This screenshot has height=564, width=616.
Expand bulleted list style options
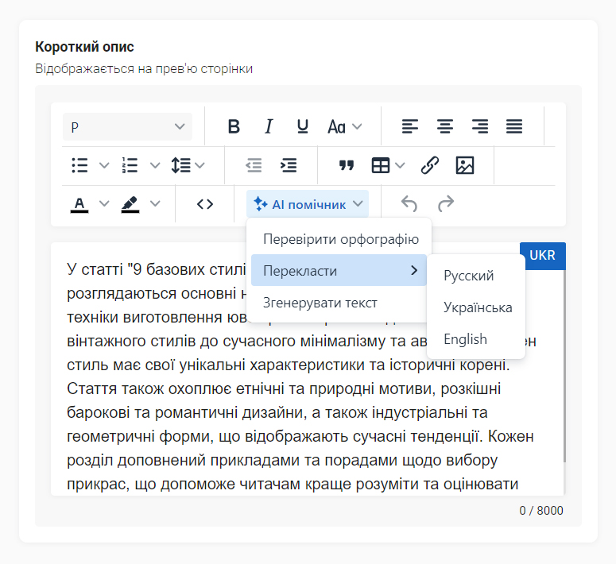(104, 165)
